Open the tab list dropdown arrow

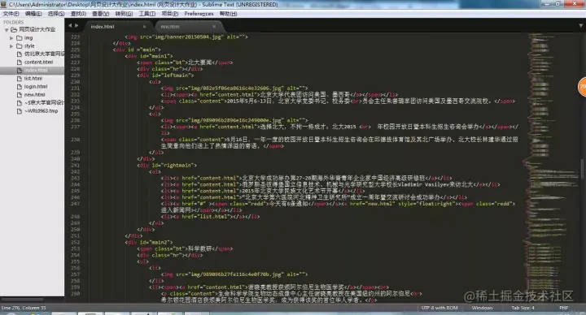(x=581, y=26)
